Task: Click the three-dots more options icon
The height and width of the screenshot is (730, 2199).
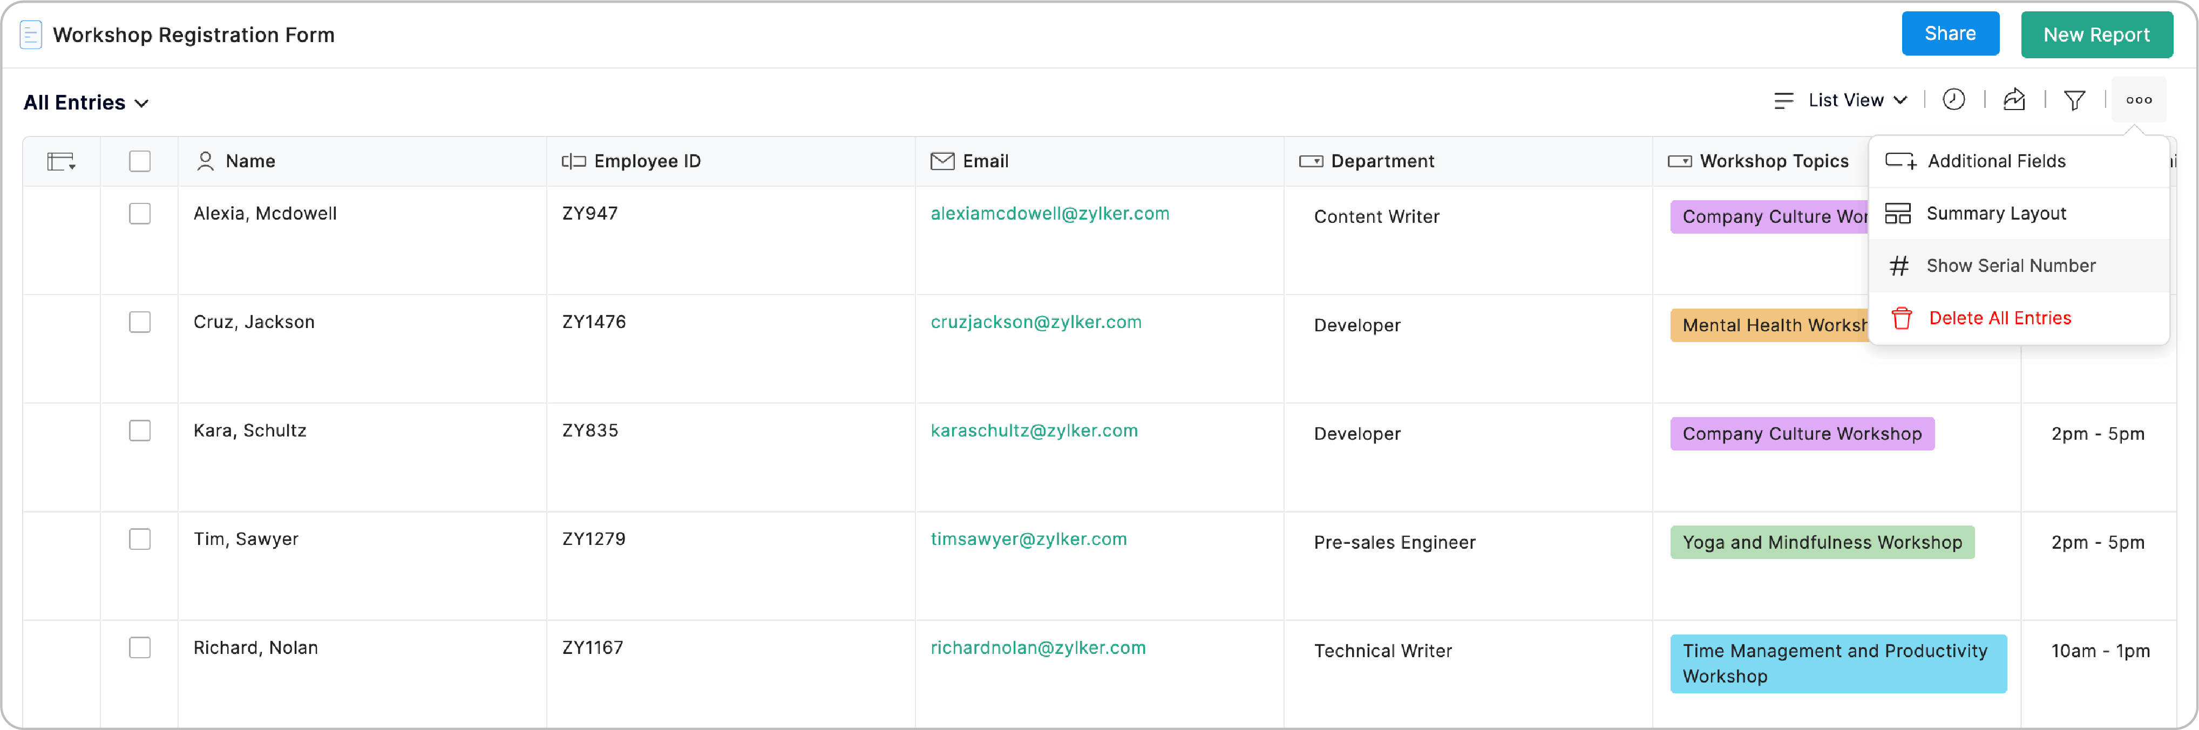Action: click(x=2139, y=100)
